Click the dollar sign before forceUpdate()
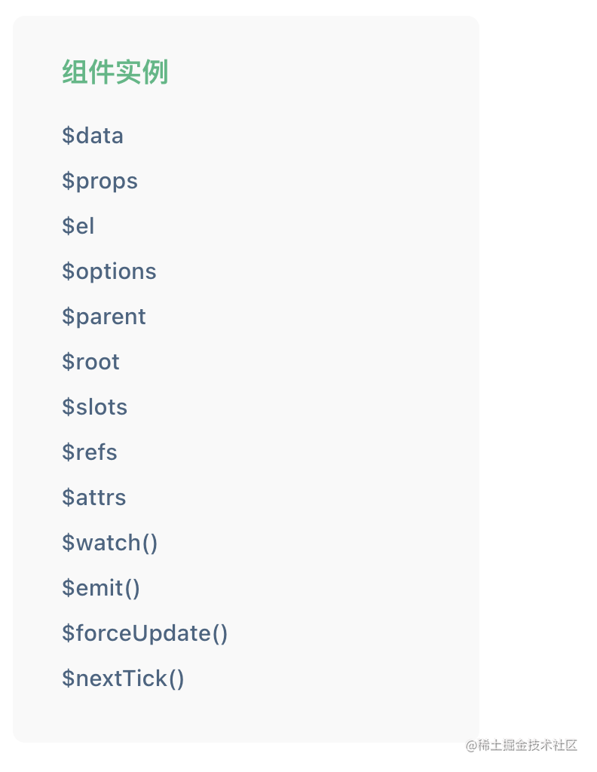The width and height of the screenshot is (597, 772). click(x=68, y=633)
